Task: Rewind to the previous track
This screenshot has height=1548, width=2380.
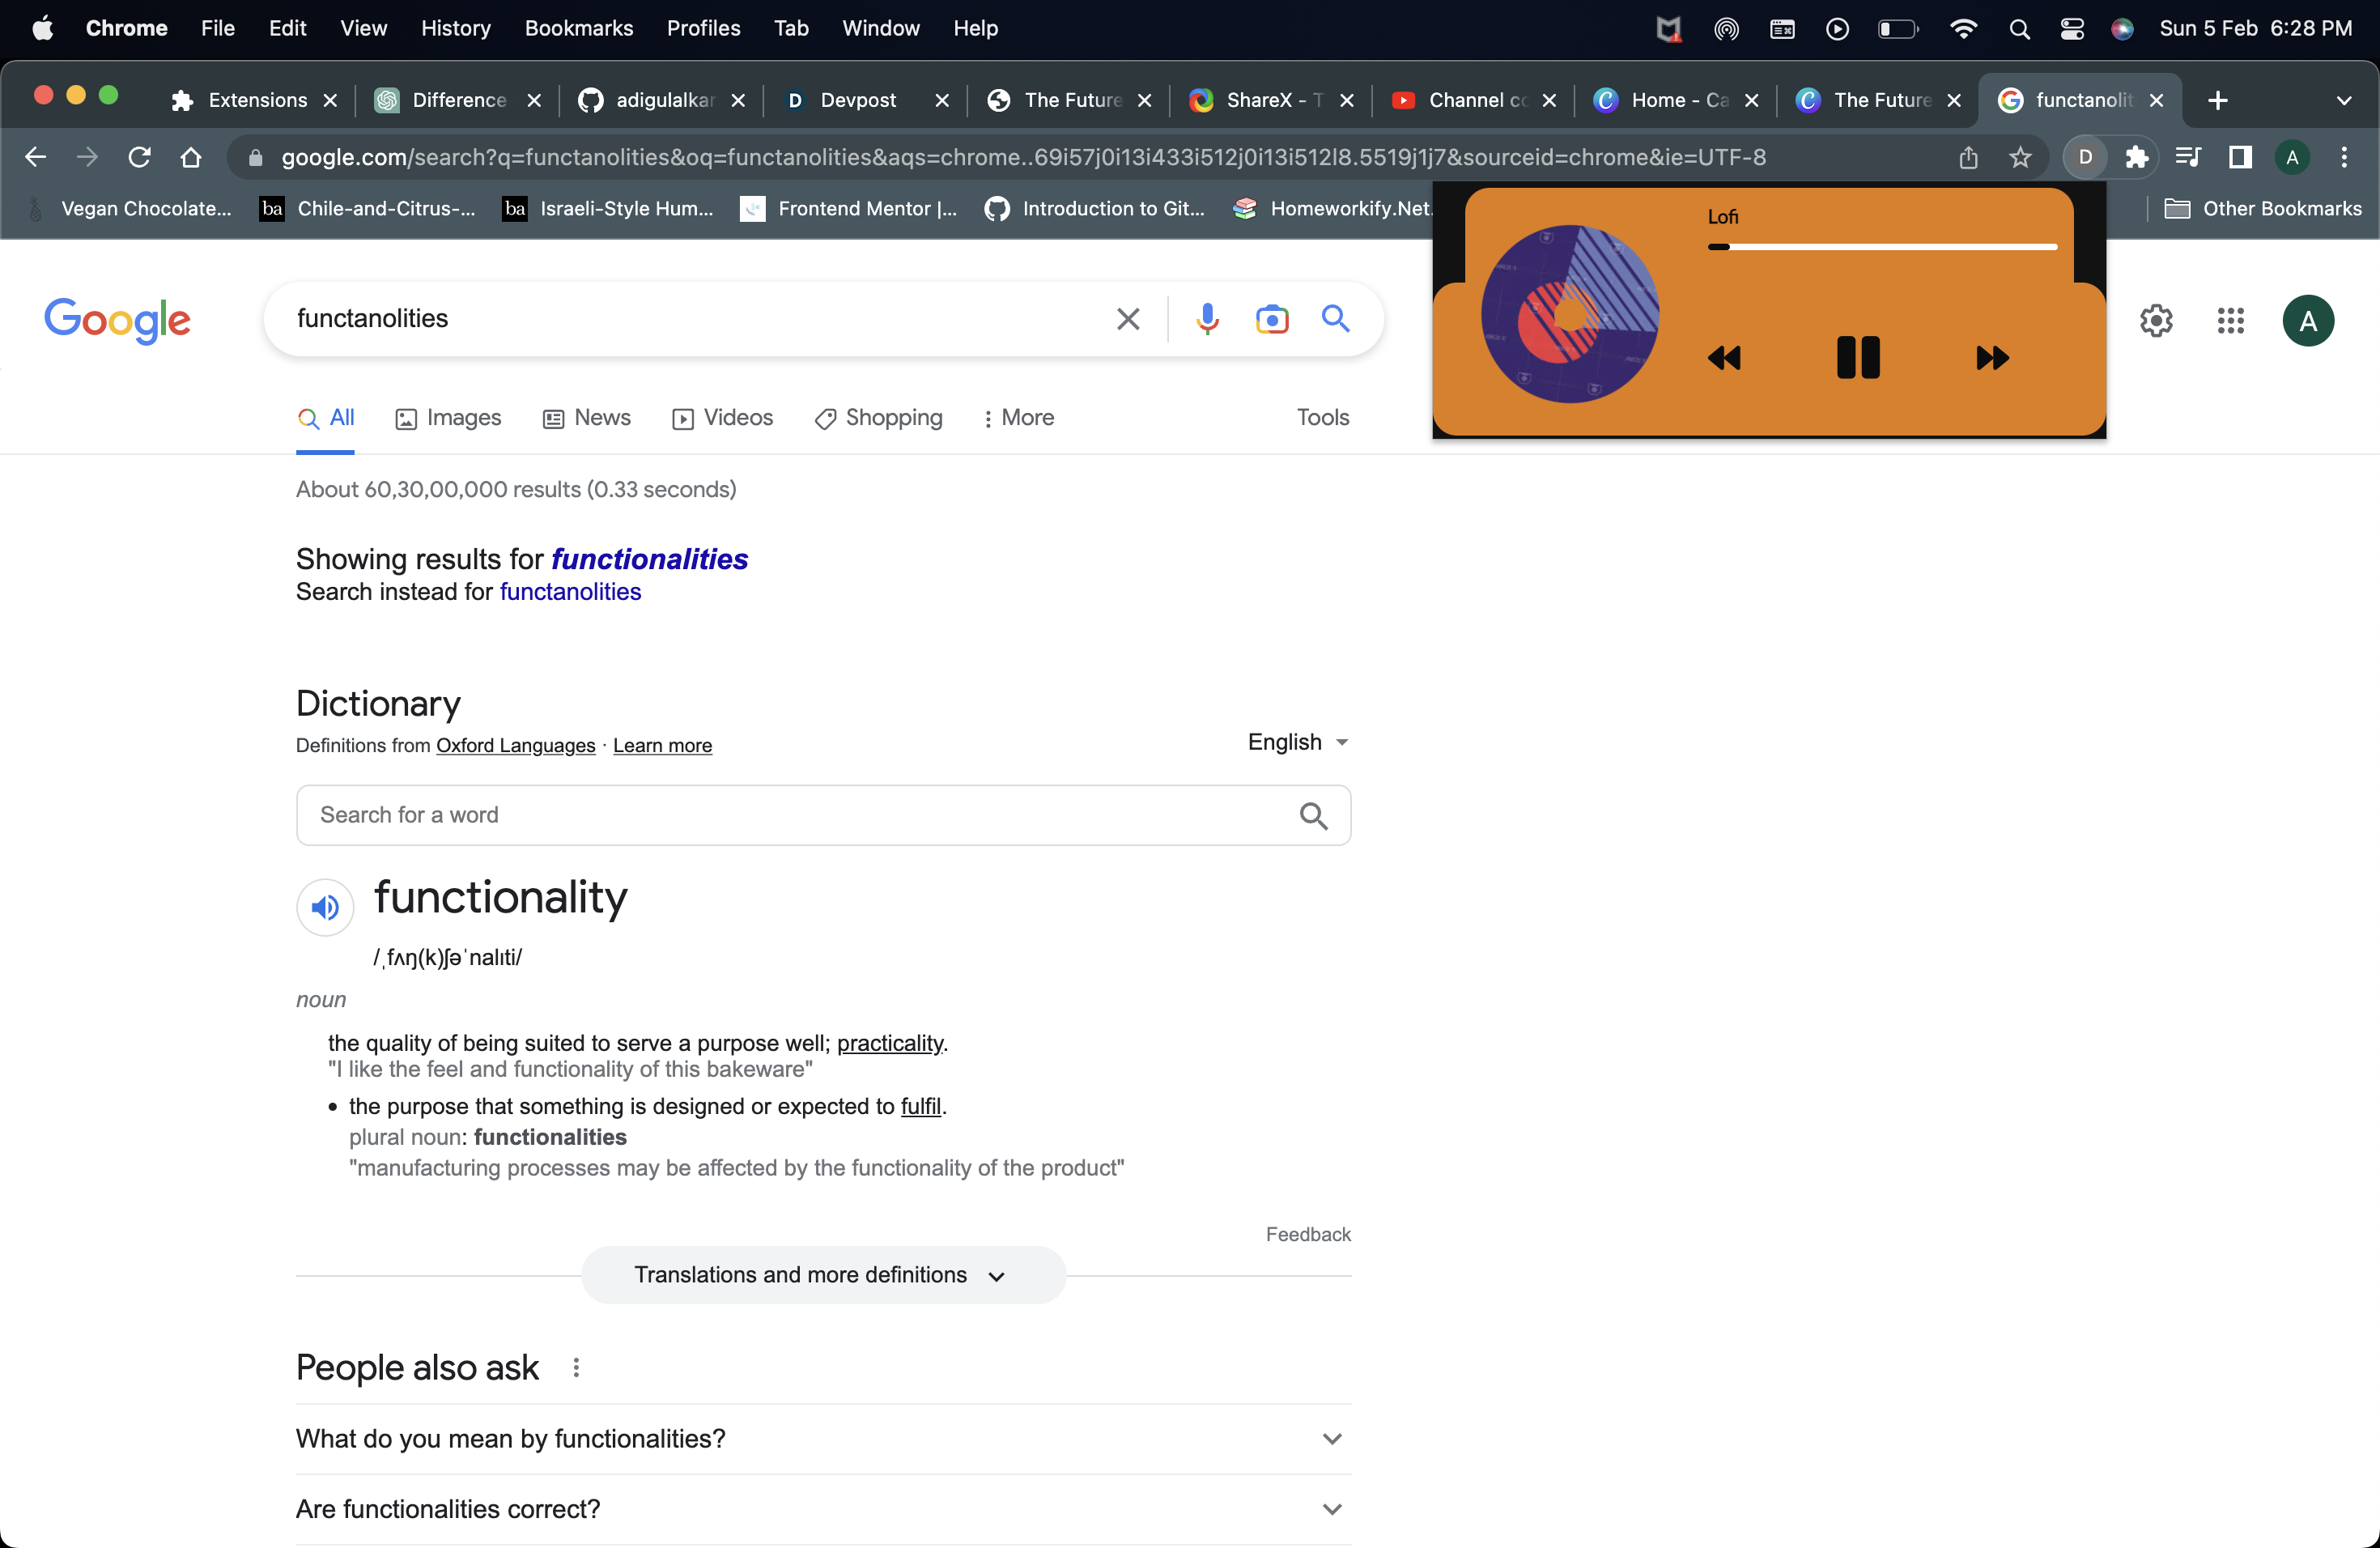Action: (1724, 357)
